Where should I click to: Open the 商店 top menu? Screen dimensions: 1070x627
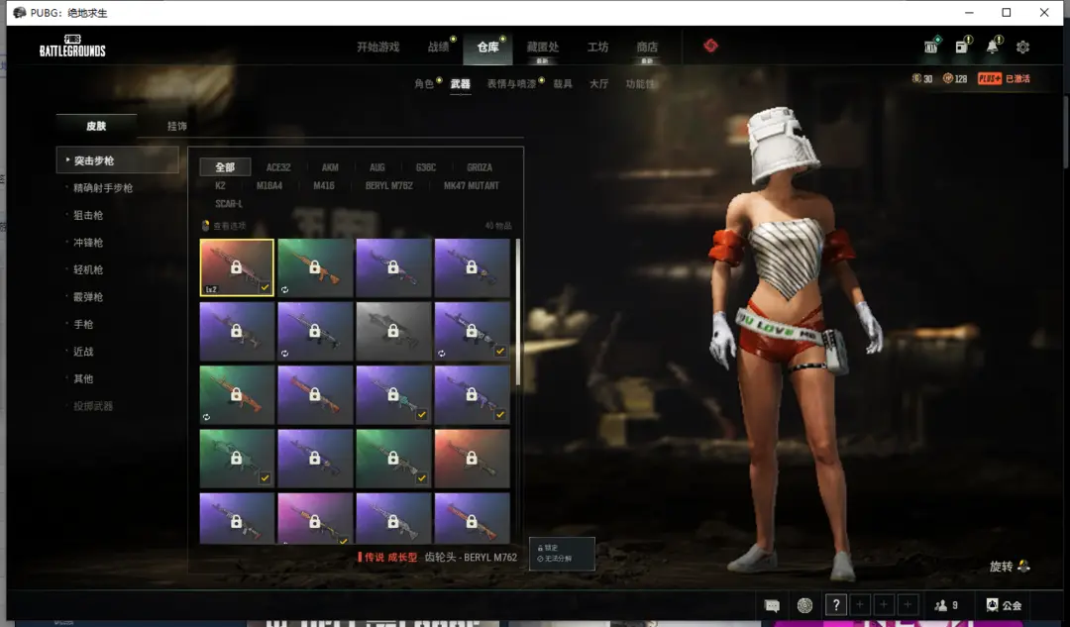pos(647,47)
